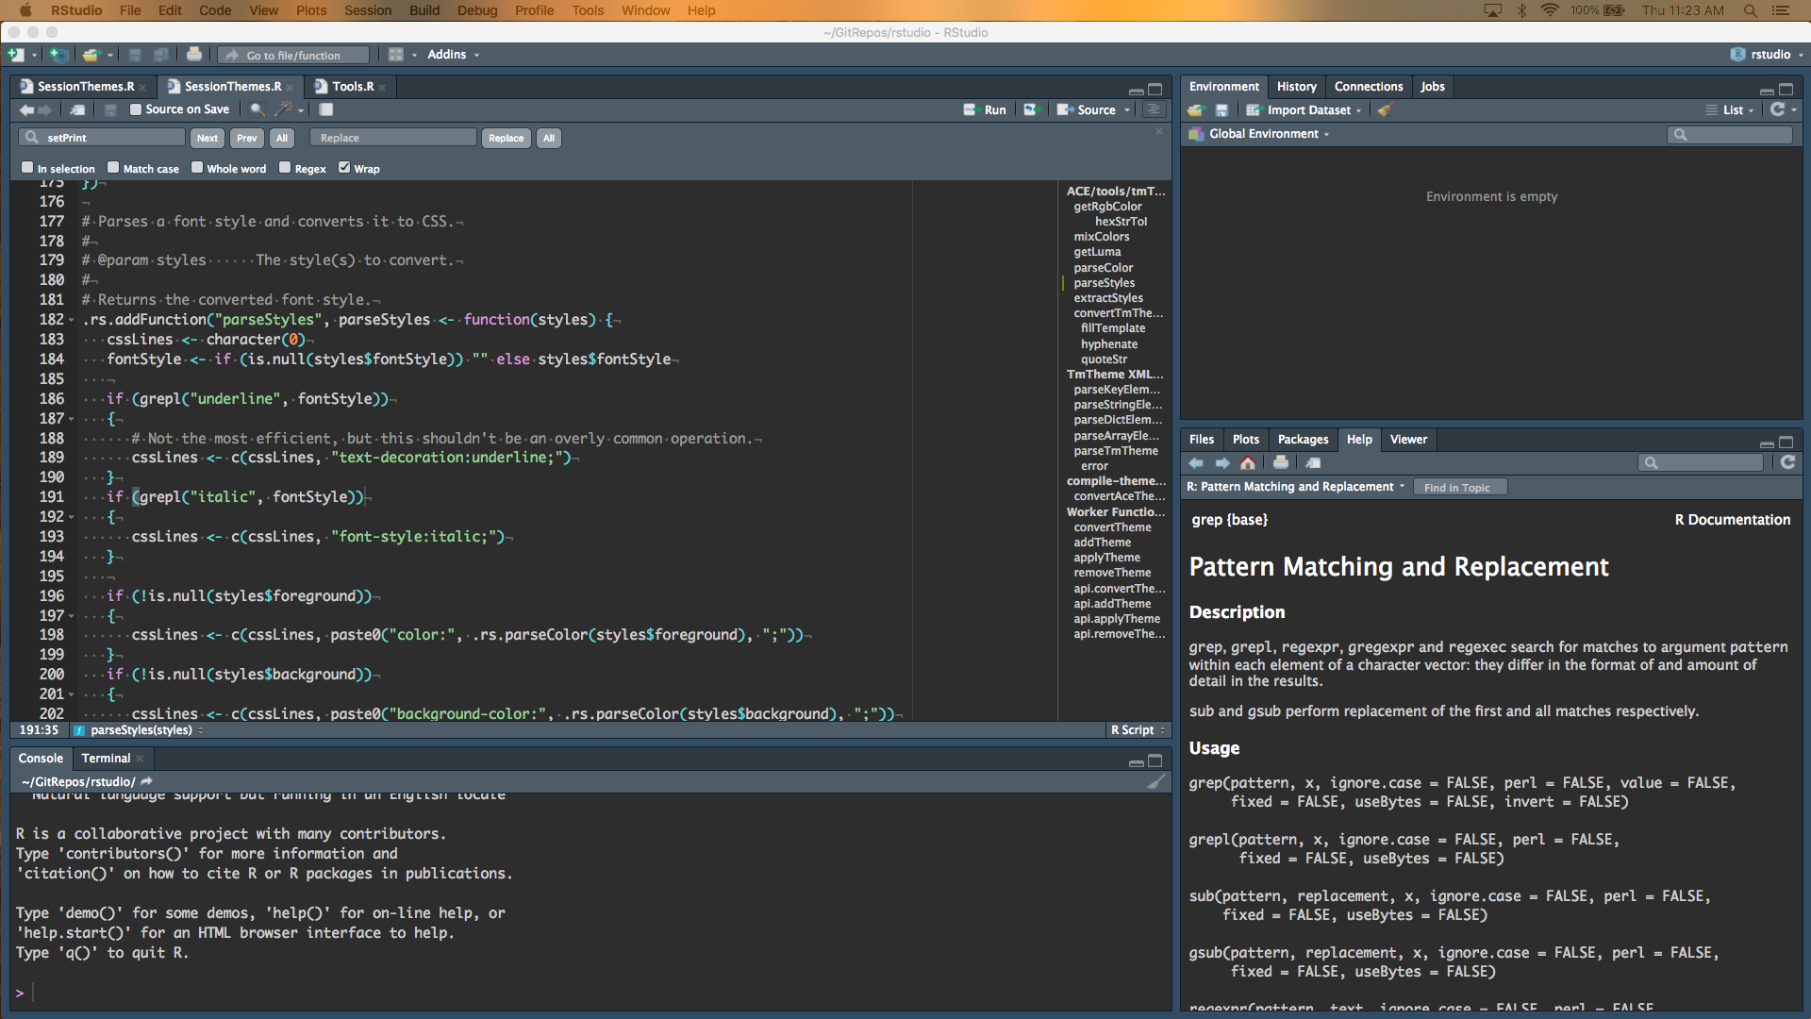Enable the Source on Save checkbox
The image size is (1811, 1019).
[136, 109]
